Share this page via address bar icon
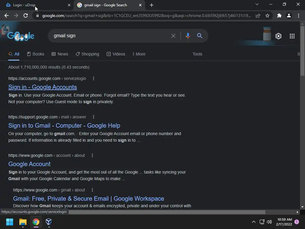The image size is (305, 229). point(258,16)
